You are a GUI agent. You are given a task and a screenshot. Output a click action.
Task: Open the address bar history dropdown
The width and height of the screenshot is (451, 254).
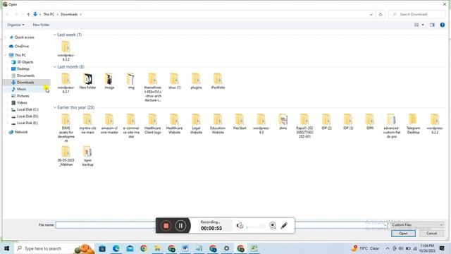(x=371, y=14)
